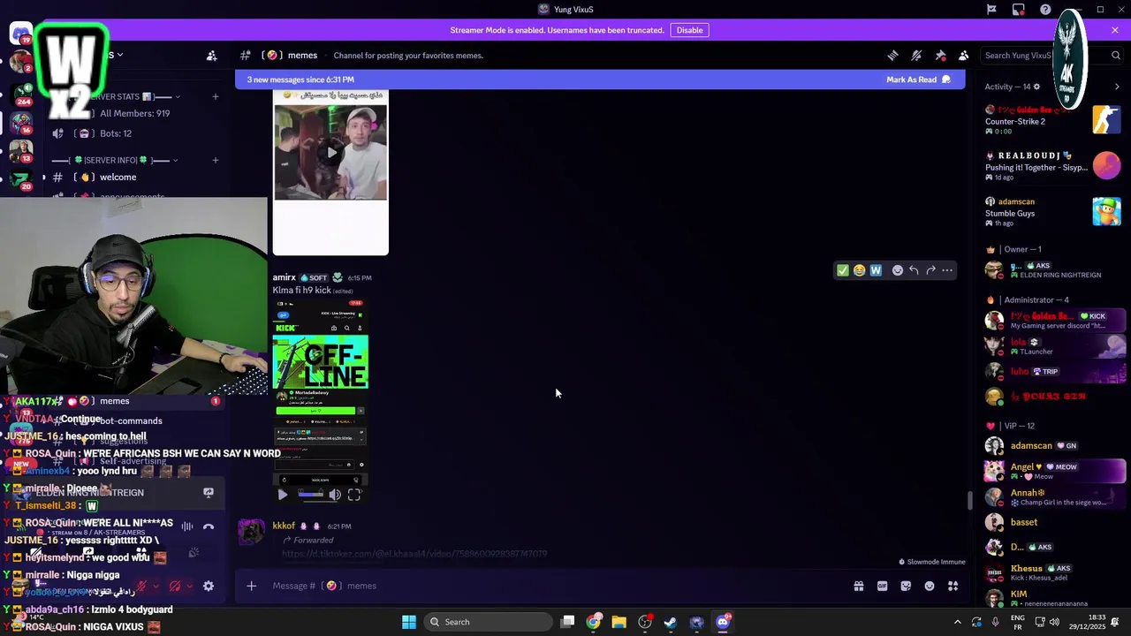Play the top video thumbnail
1131x636 pixels.
pyautogui.click(x=331, y=152)
